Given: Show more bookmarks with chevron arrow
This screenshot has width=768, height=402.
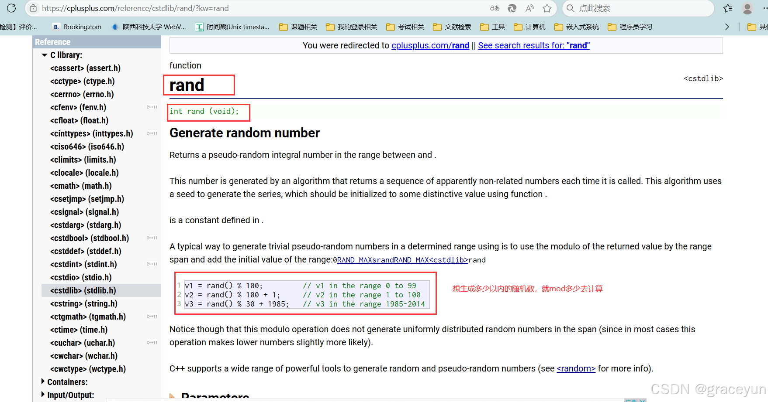Looking at the screenshot, I should click(727, 27).
